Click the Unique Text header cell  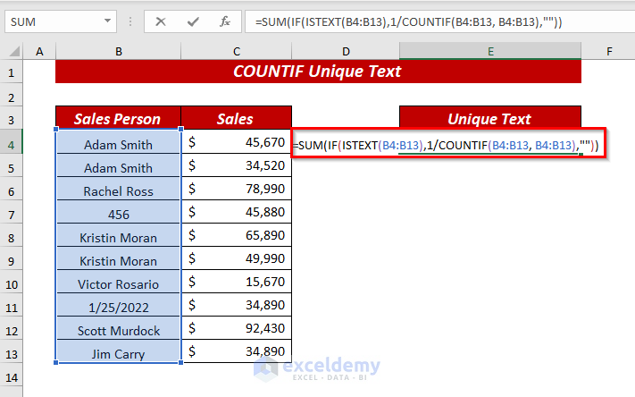click(x=489, y=119)
